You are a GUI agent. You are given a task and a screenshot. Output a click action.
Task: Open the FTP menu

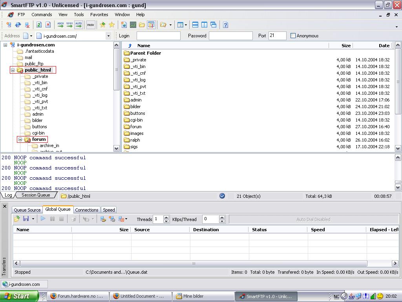click(x=21, y=15)
